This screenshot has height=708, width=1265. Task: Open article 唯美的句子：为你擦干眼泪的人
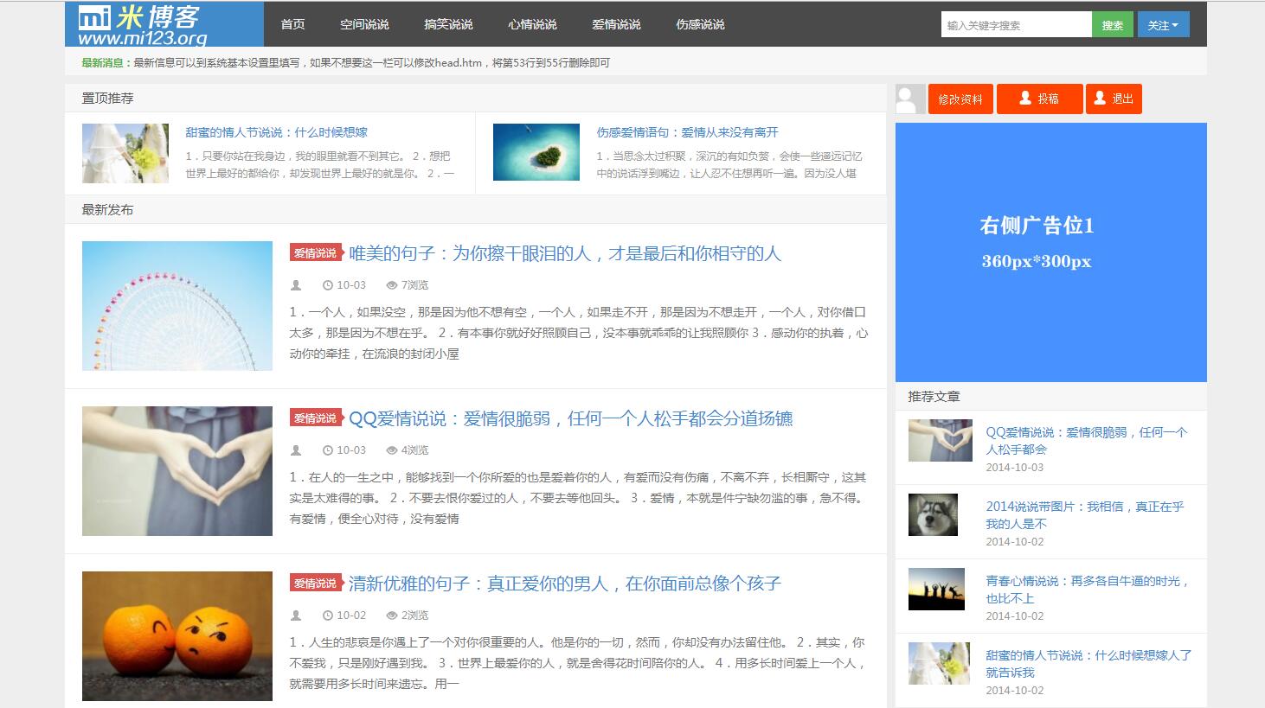(564, 253)
